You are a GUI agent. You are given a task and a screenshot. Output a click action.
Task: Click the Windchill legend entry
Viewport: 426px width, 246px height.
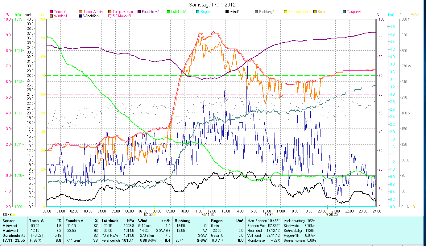coord(61,16)
